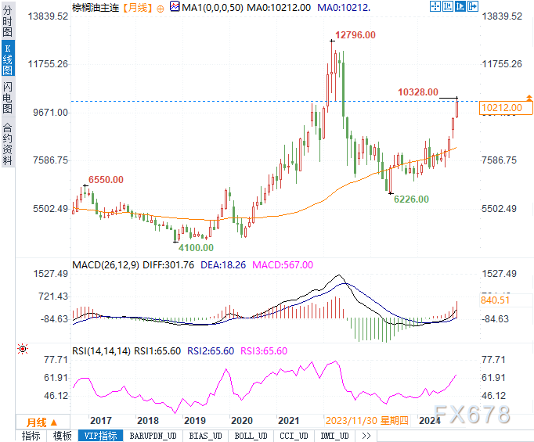Image resolution: width=534 pixels, height=442 pixels.
Task: Expand more indicators with >> arrow
Action: click(366, 436)
